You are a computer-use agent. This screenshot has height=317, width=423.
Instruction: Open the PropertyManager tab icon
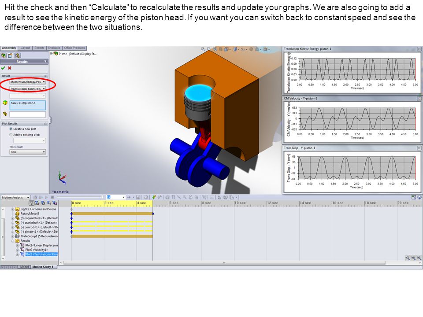click(10, 55)
